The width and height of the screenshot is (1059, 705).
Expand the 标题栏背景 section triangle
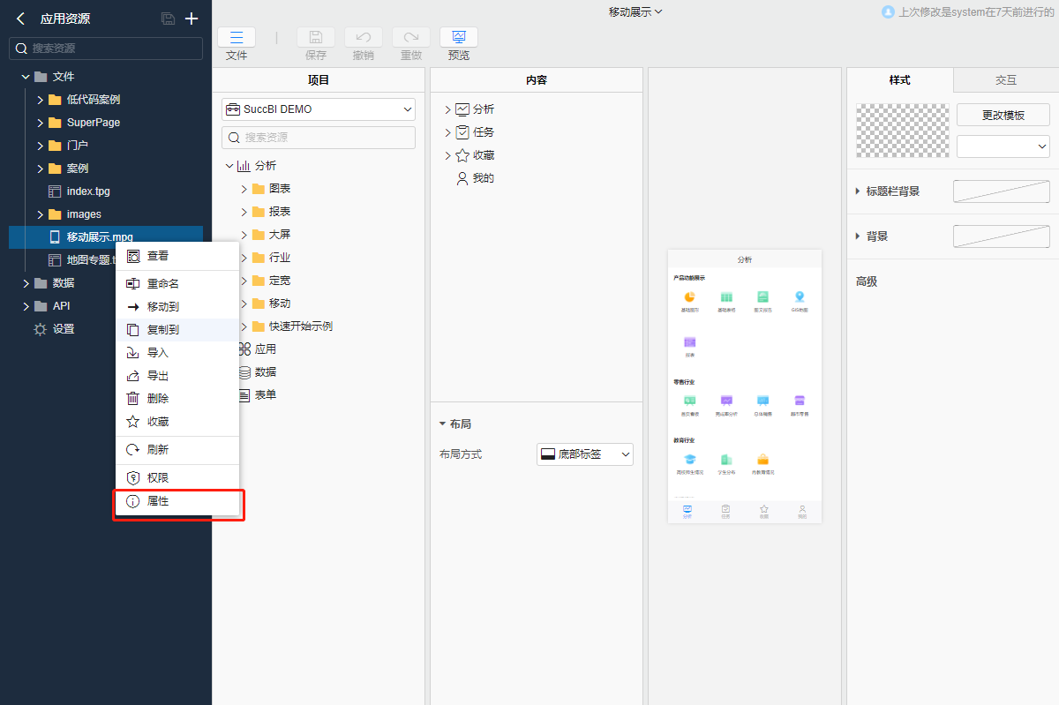(x=858, y=191)
